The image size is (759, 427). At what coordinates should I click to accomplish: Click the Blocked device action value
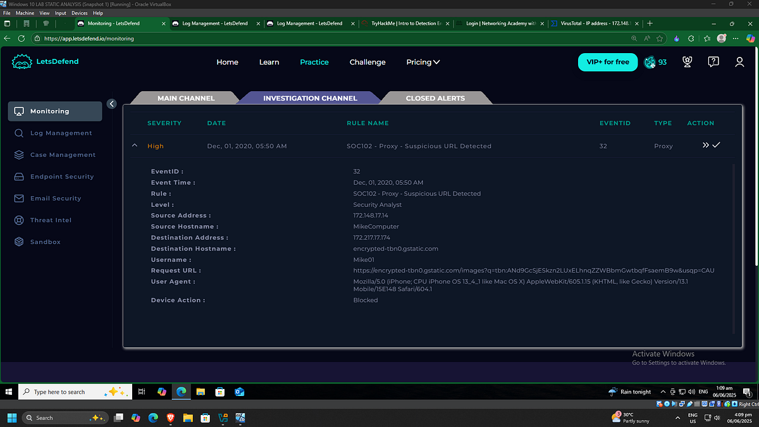365,300
